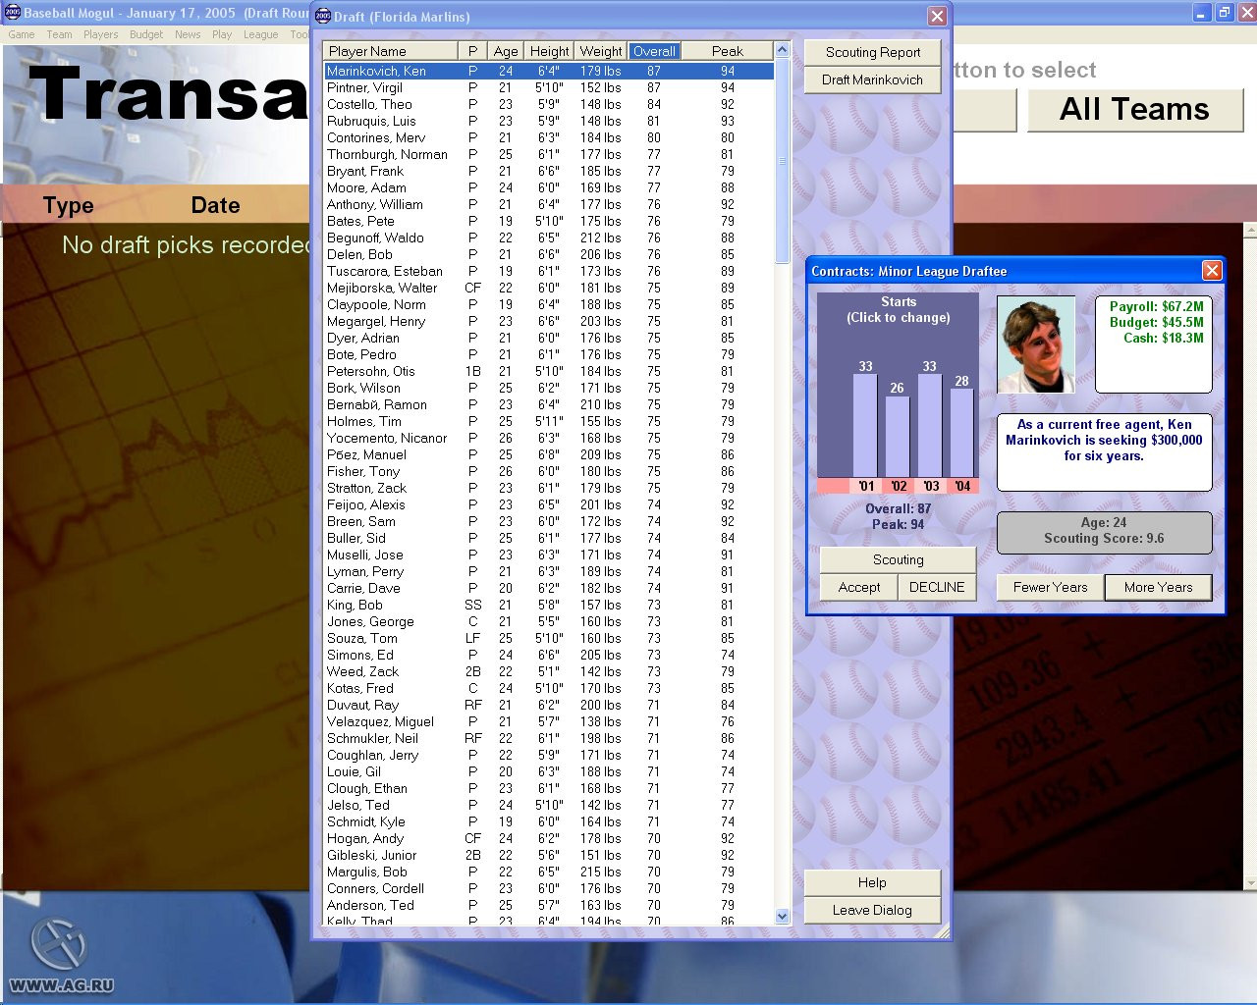Click the '03 starts bar in the chart

point(929,425)
